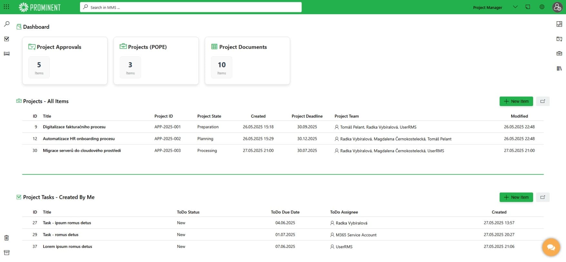This screenshot has width=566, height=262.
Task: Click 10 Items in Project Documents
Action: point(222,67)
